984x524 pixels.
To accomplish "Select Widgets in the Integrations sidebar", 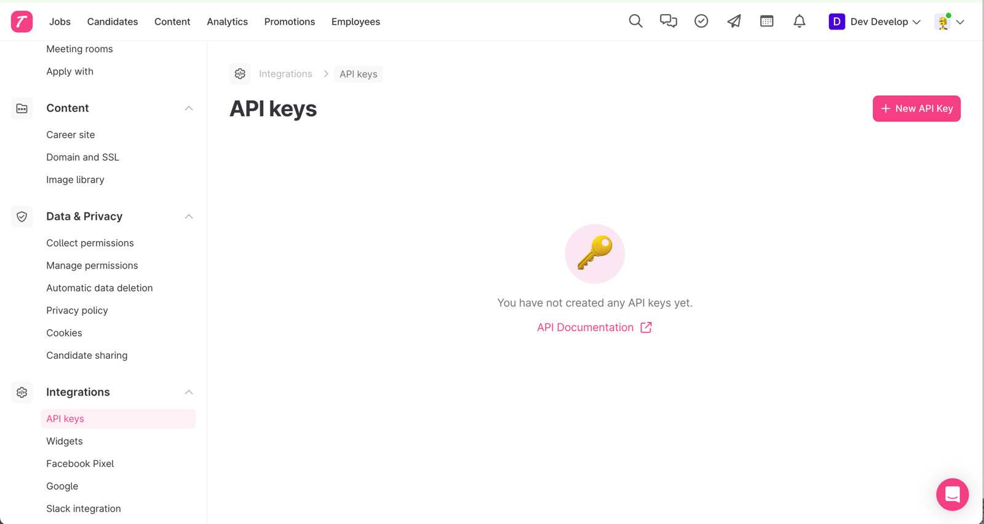I will click(x=65, y=441).
